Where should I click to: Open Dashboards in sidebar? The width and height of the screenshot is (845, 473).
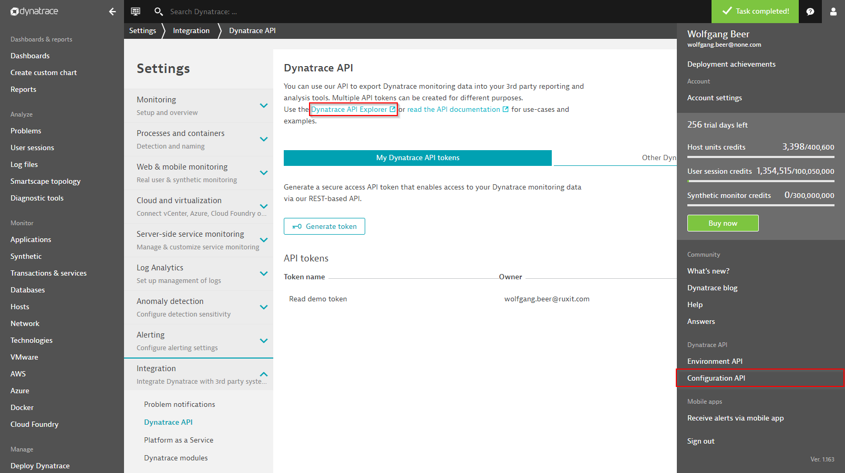pyautogui.click(x=30, y=56)
